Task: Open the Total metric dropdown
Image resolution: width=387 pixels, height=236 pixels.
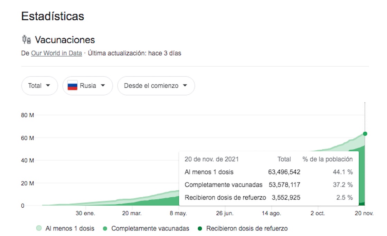Action: click(x=39, y=86)
